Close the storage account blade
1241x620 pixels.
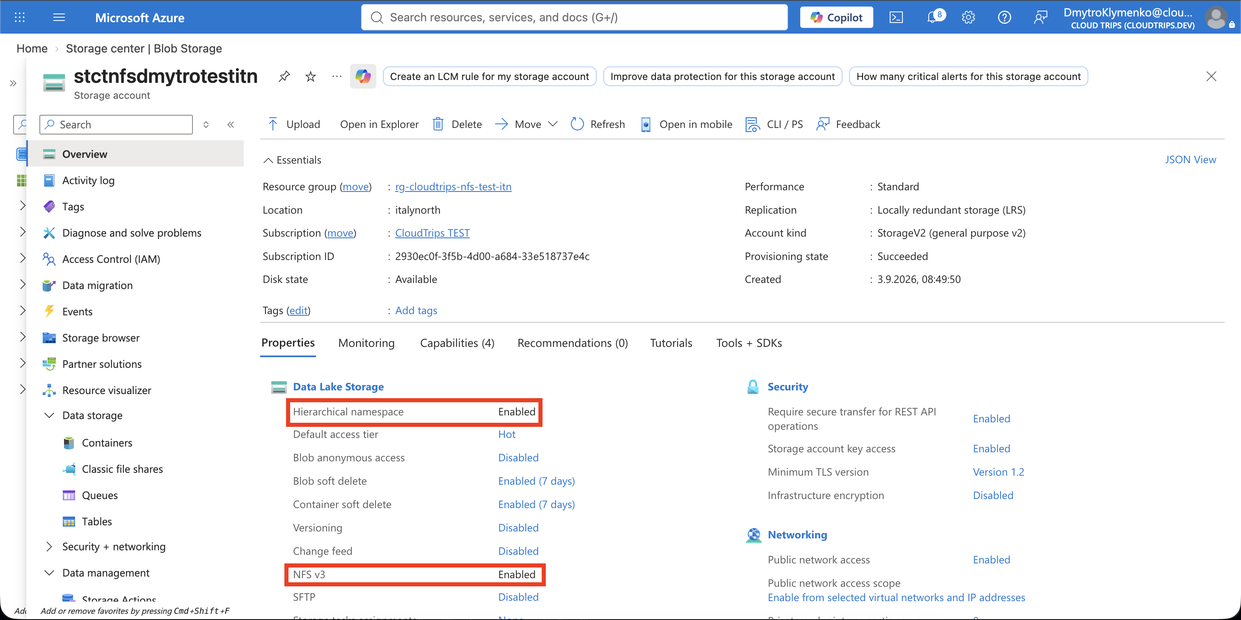point(1211,76)
